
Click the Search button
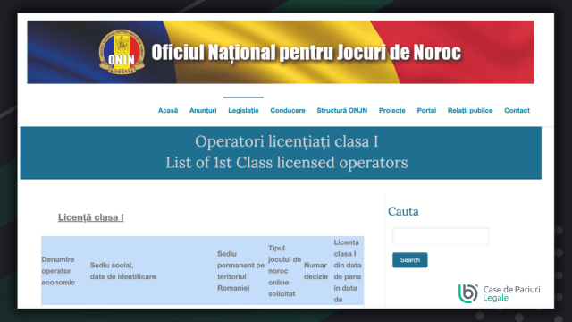coord(409,260)
